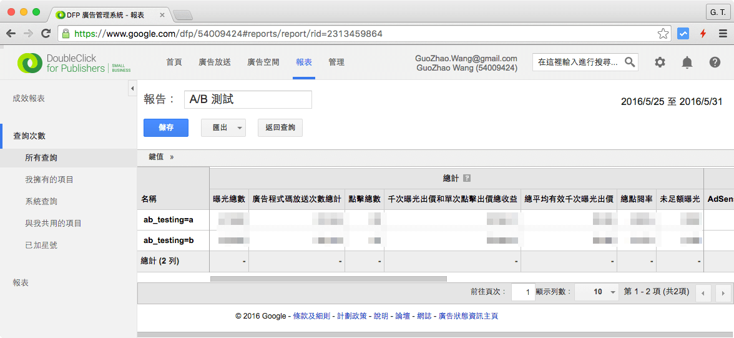Collapse the left sidebar arrow
This screenshot has height=338, width=734.
(x=132, y=88)
